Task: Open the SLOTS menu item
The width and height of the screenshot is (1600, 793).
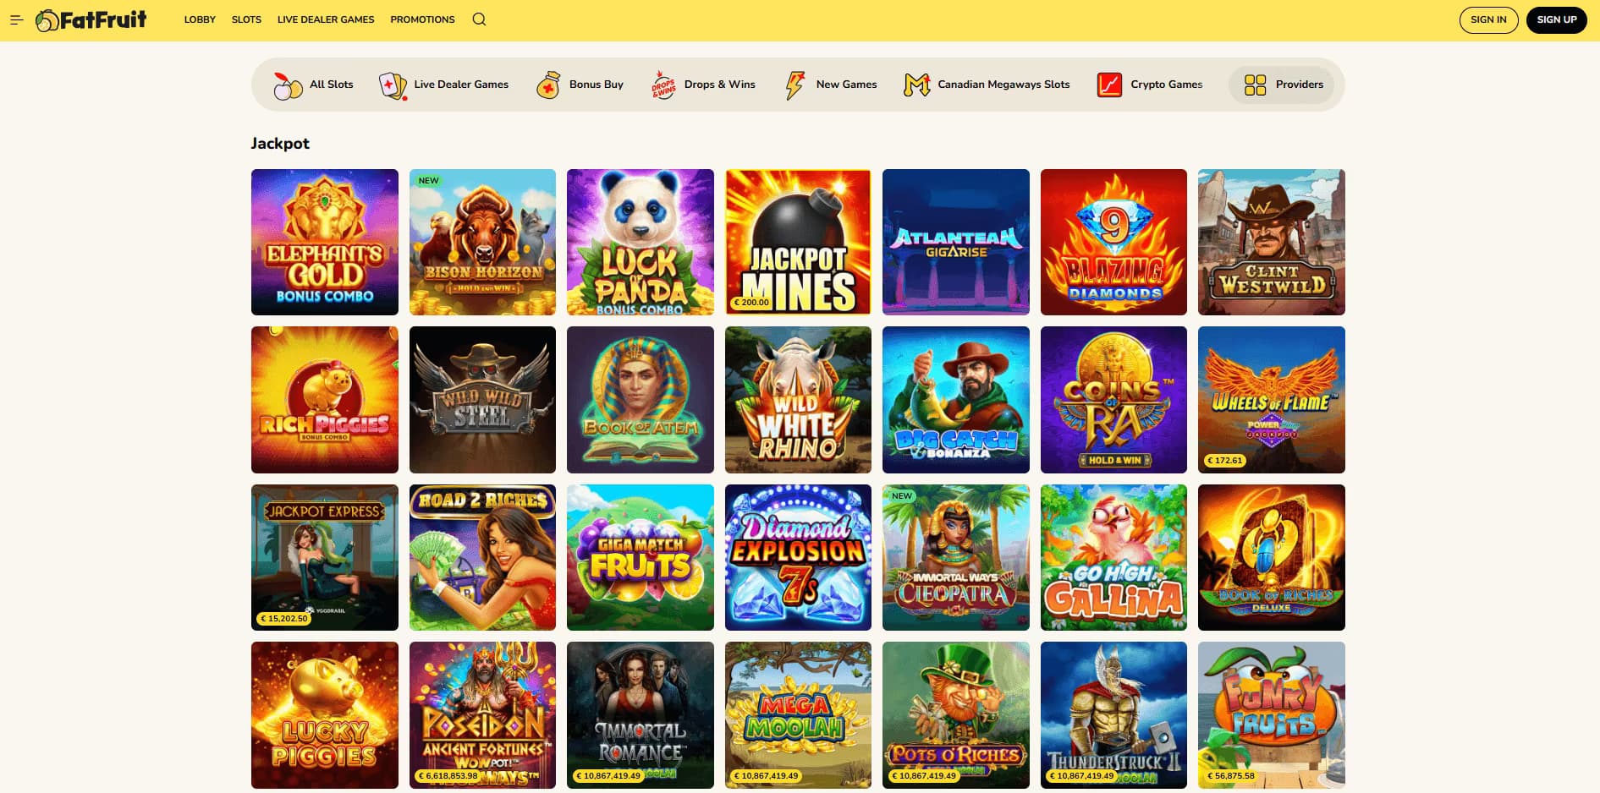Action: click(x=246, y=19)
